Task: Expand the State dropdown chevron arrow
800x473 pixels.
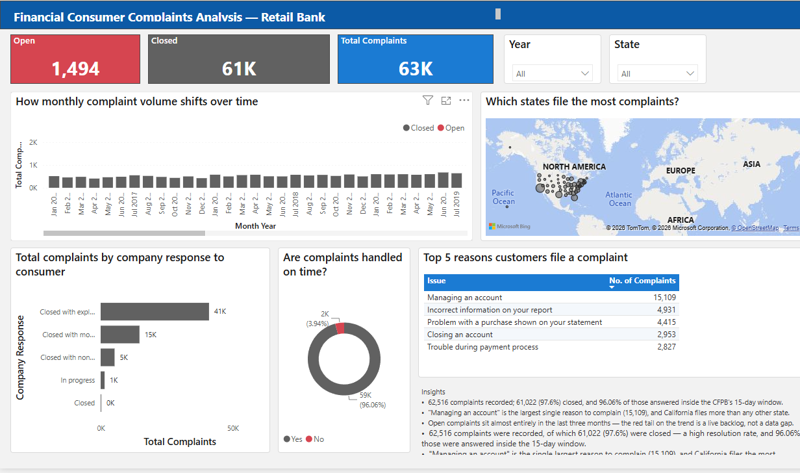Action: (690, 73)
